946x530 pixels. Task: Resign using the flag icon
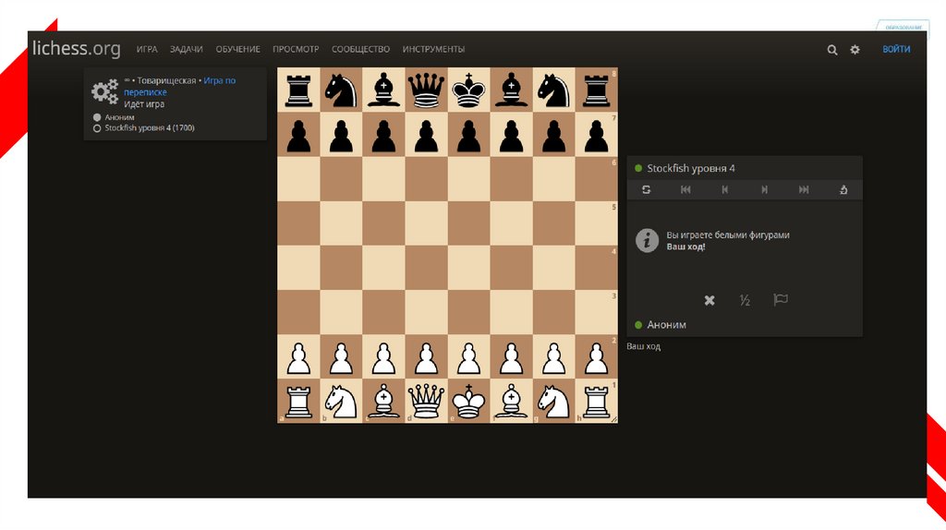pyautogui.click(x=781, y=299)
